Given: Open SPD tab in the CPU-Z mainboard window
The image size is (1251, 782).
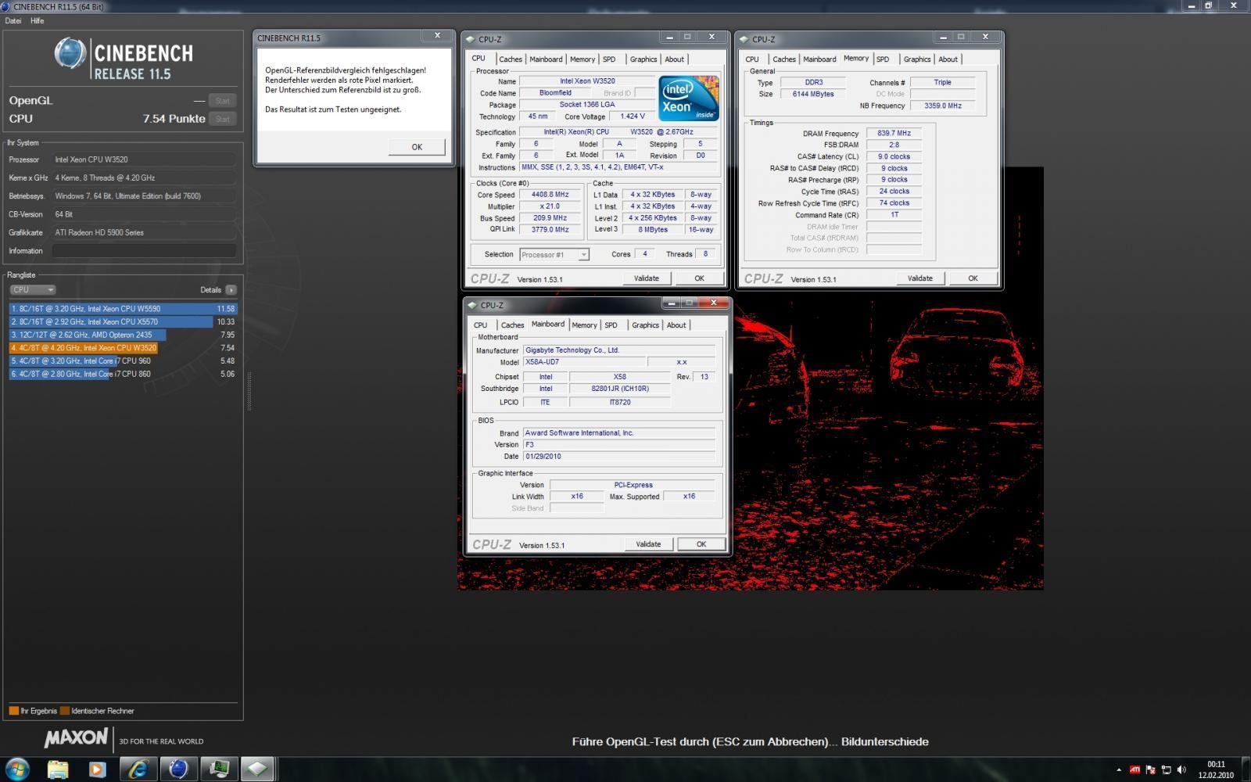Looking at the screenshot, I should (611, 325).
